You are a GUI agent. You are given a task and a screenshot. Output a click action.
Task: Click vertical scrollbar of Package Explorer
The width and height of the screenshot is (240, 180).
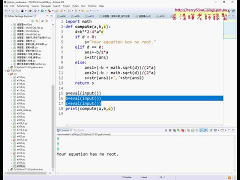53,126
